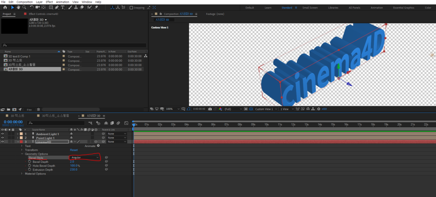Expand the Material Options group
Screen dimensions: 436x197
[x=22, y=174]
